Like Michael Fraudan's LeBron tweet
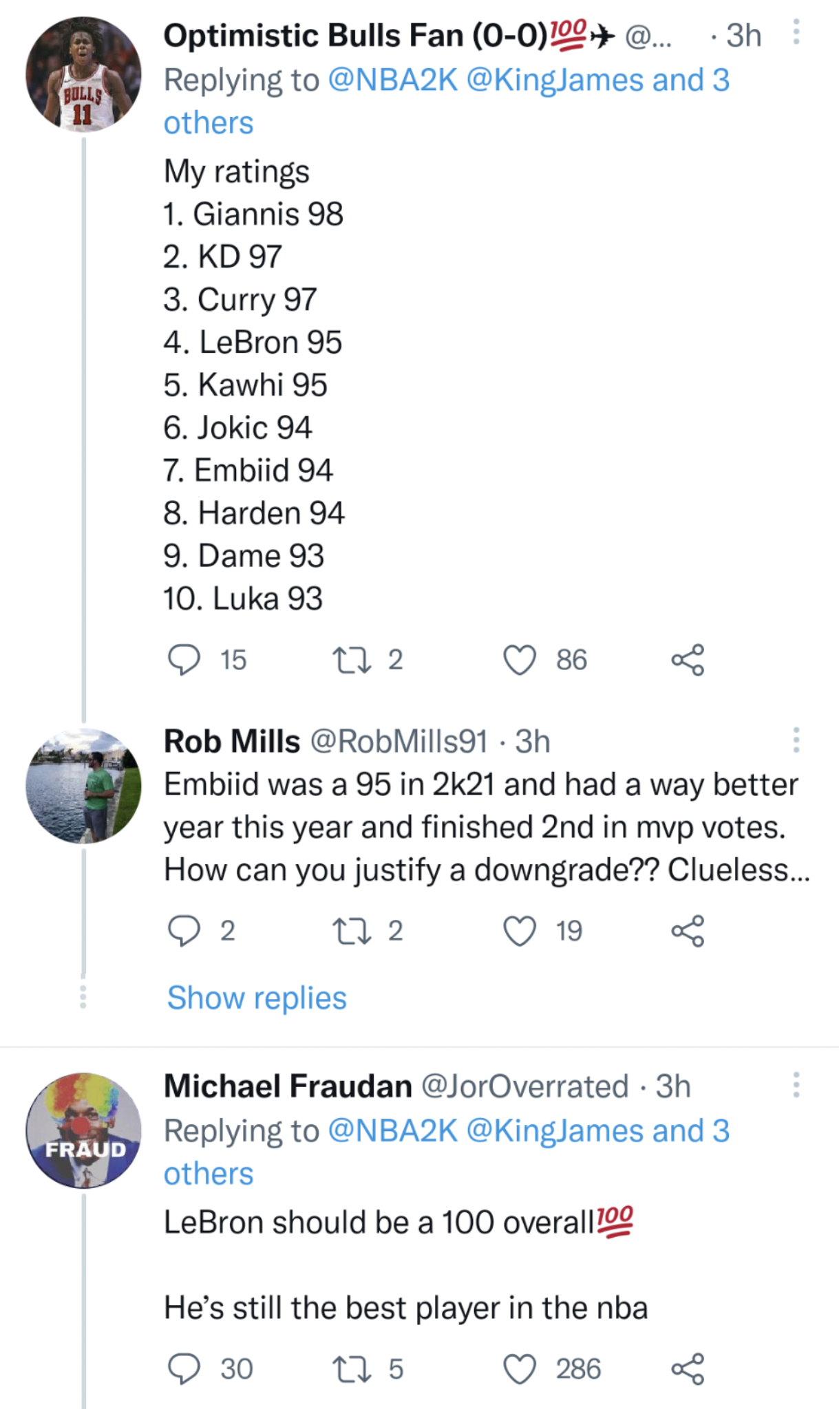This screenshot has height=1409, width=839. pos(520,1368)
